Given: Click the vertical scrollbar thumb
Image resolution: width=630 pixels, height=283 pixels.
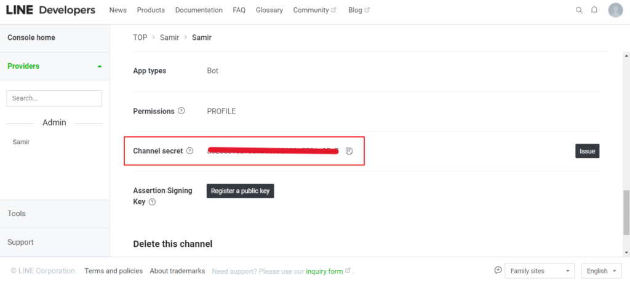Looking at the screenshot, I should click(x=626, y=212).
